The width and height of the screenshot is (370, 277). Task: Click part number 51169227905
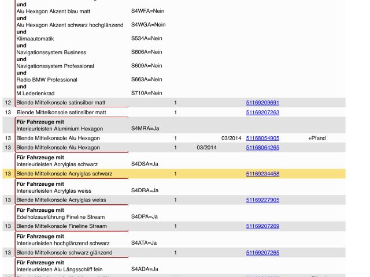(x=262, y=200)
